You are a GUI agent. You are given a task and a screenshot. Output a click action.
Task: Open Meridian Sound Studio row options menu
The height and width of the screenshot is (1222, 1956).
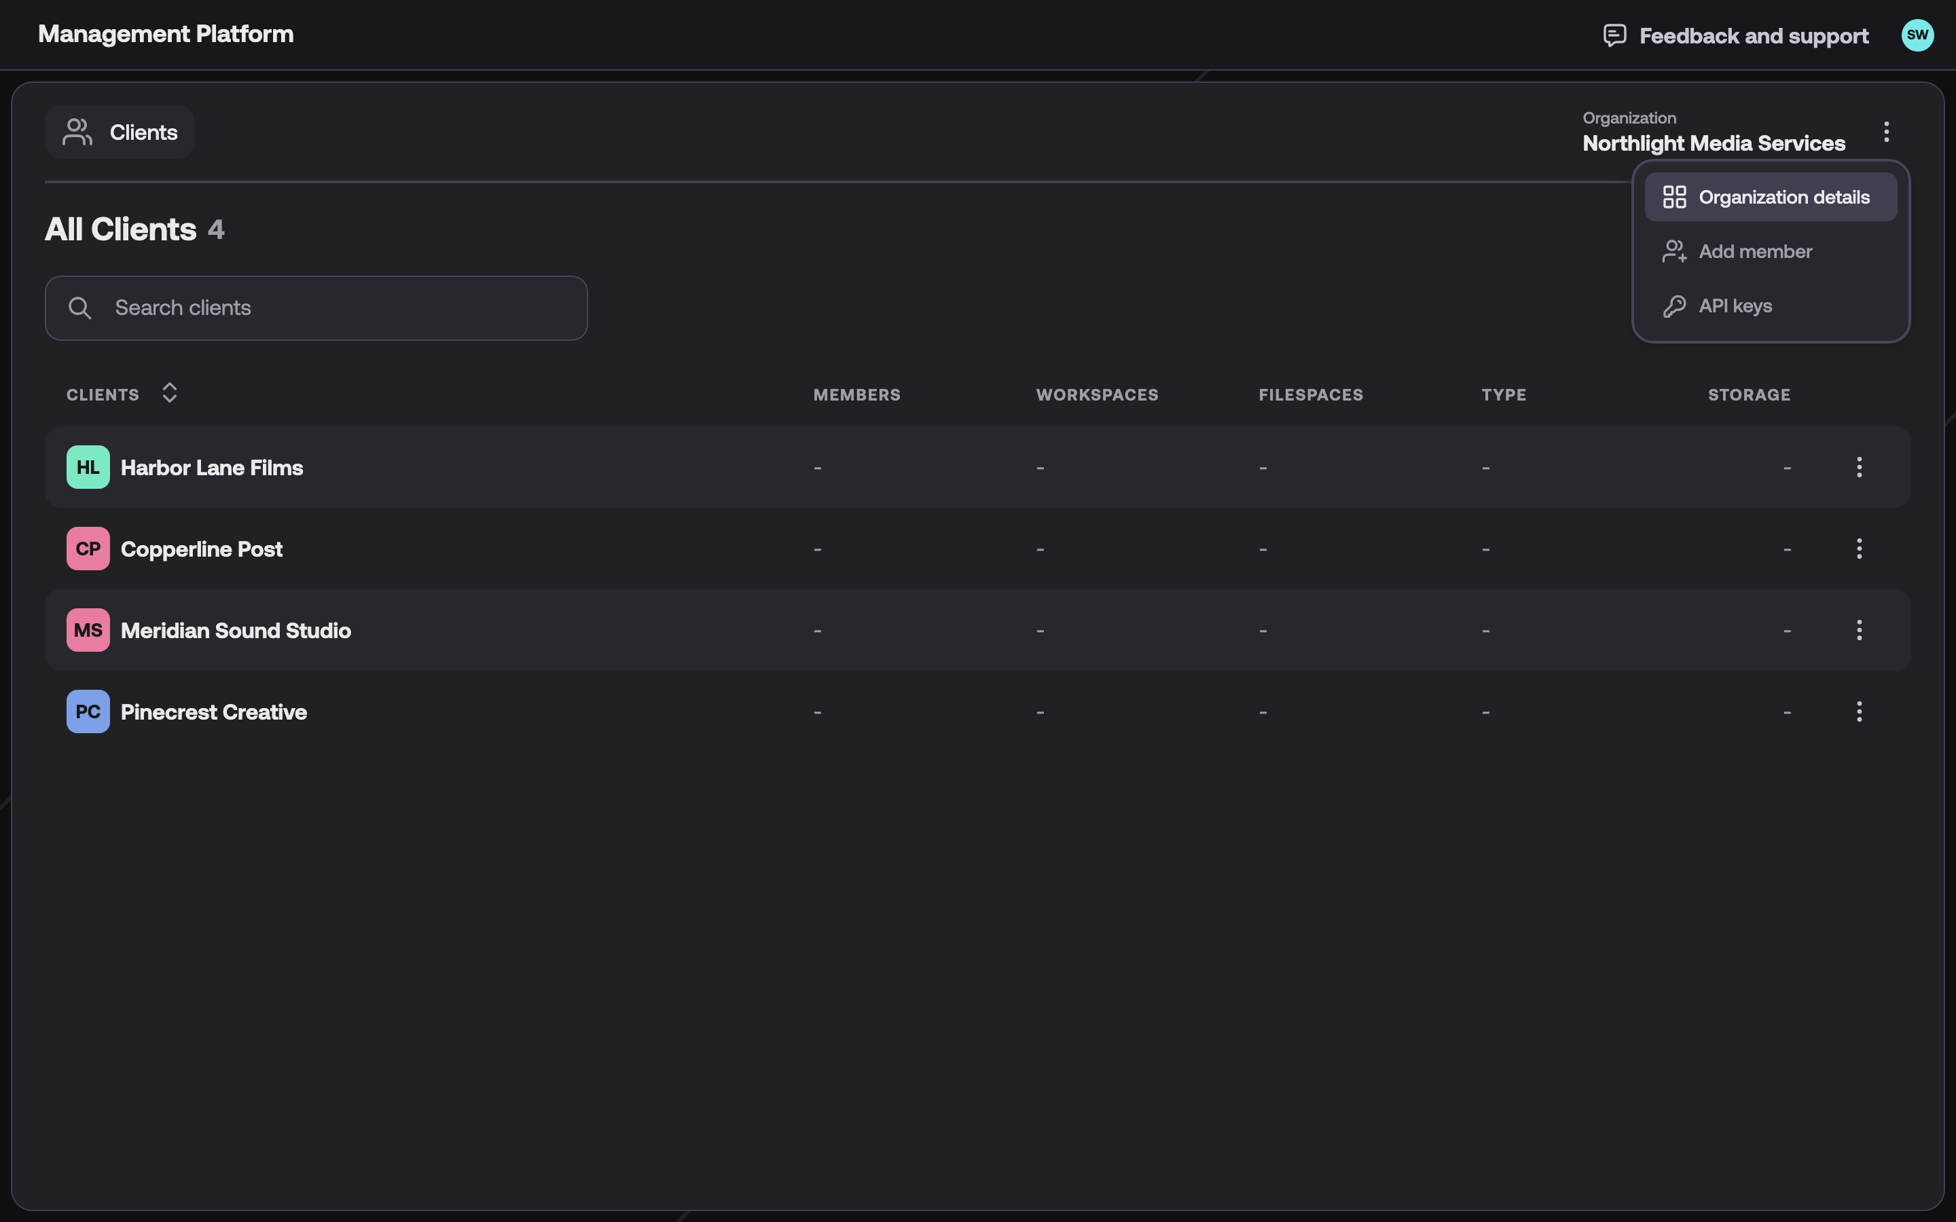tap(1859, 631)
